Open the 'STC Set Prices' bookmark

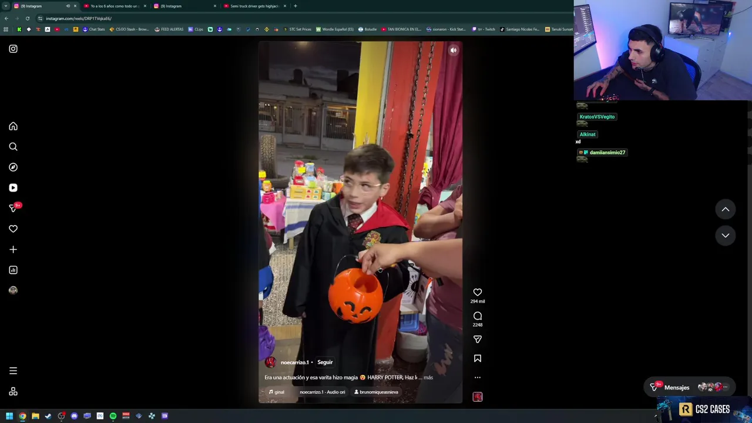[297, 29]
